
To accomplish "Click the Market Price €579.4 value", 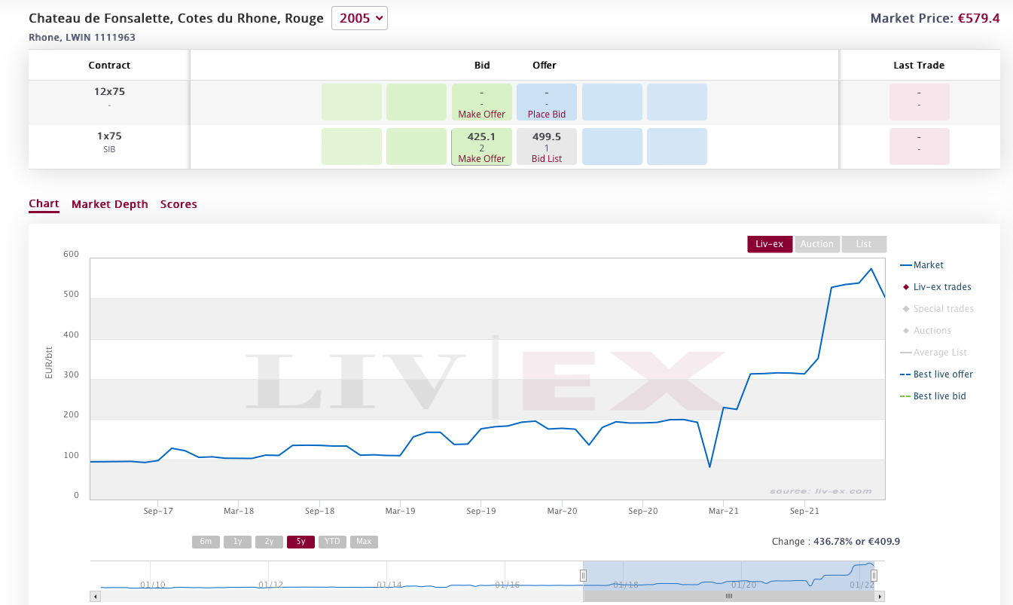I will click(x=979, y=18).
